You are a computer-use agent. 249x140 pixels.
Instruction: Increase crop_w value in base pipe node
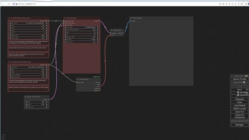47,30
